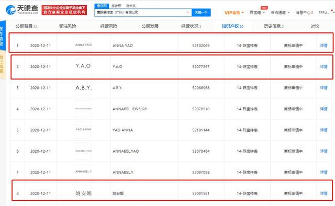The image size is (335, 206).
Task: Select the 查老板 search tab
Action: pyautogui.click(x=116, y=6)
